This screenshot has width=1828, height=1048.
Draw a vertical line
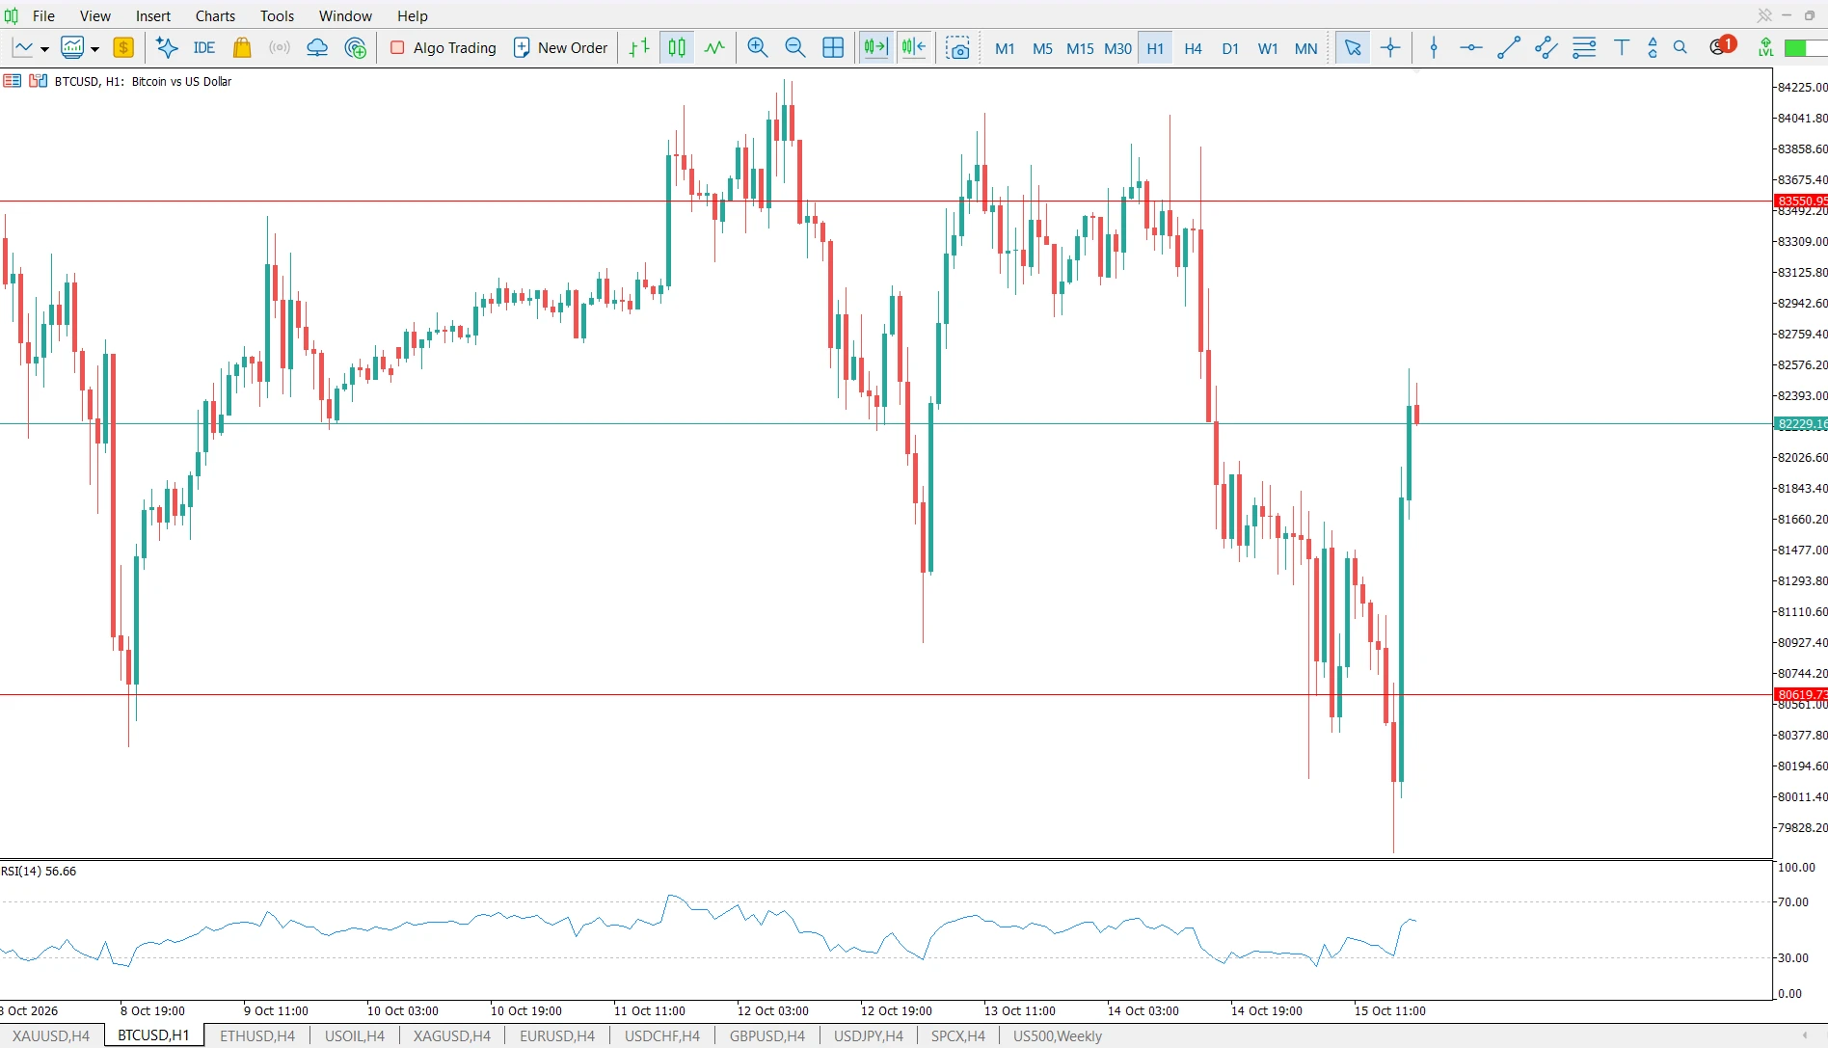1434,47
